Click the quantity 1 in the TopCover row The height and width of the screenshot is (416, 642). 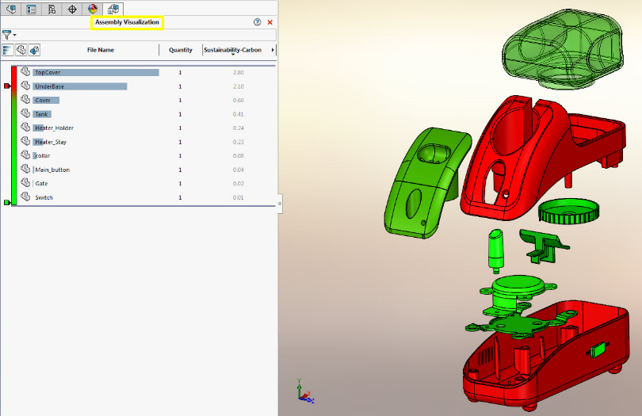[180, 72]
